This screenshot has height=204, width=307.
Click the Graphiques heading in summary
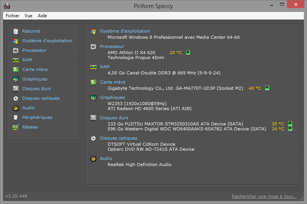(x=112, y=97)
